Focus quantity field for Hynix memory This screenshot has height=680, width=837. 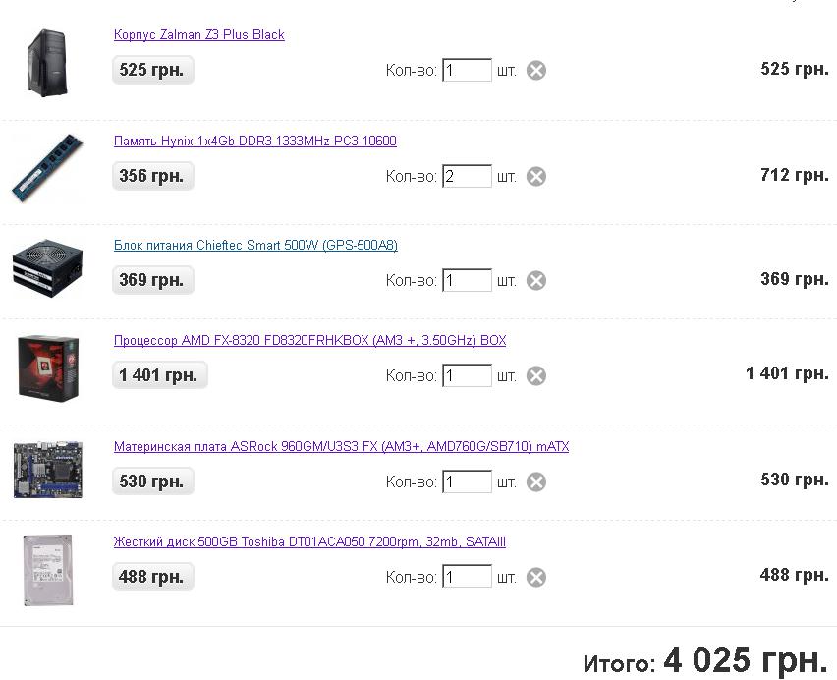(x=467, y=176)
